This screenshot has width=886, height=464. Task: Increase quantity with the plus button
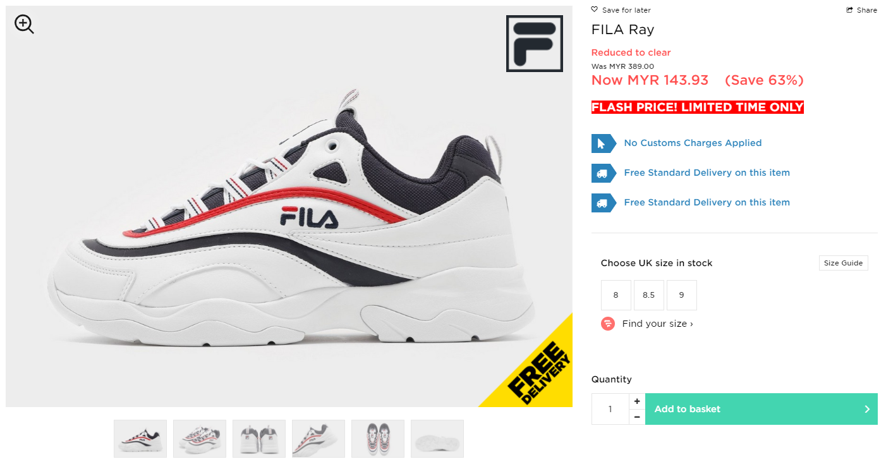coord(637,401)
